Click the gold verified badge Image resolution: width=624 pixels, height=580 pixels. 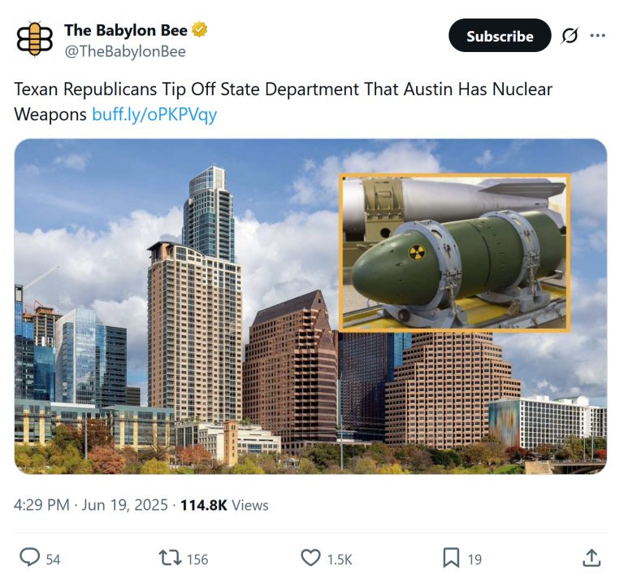click(199, 30)
